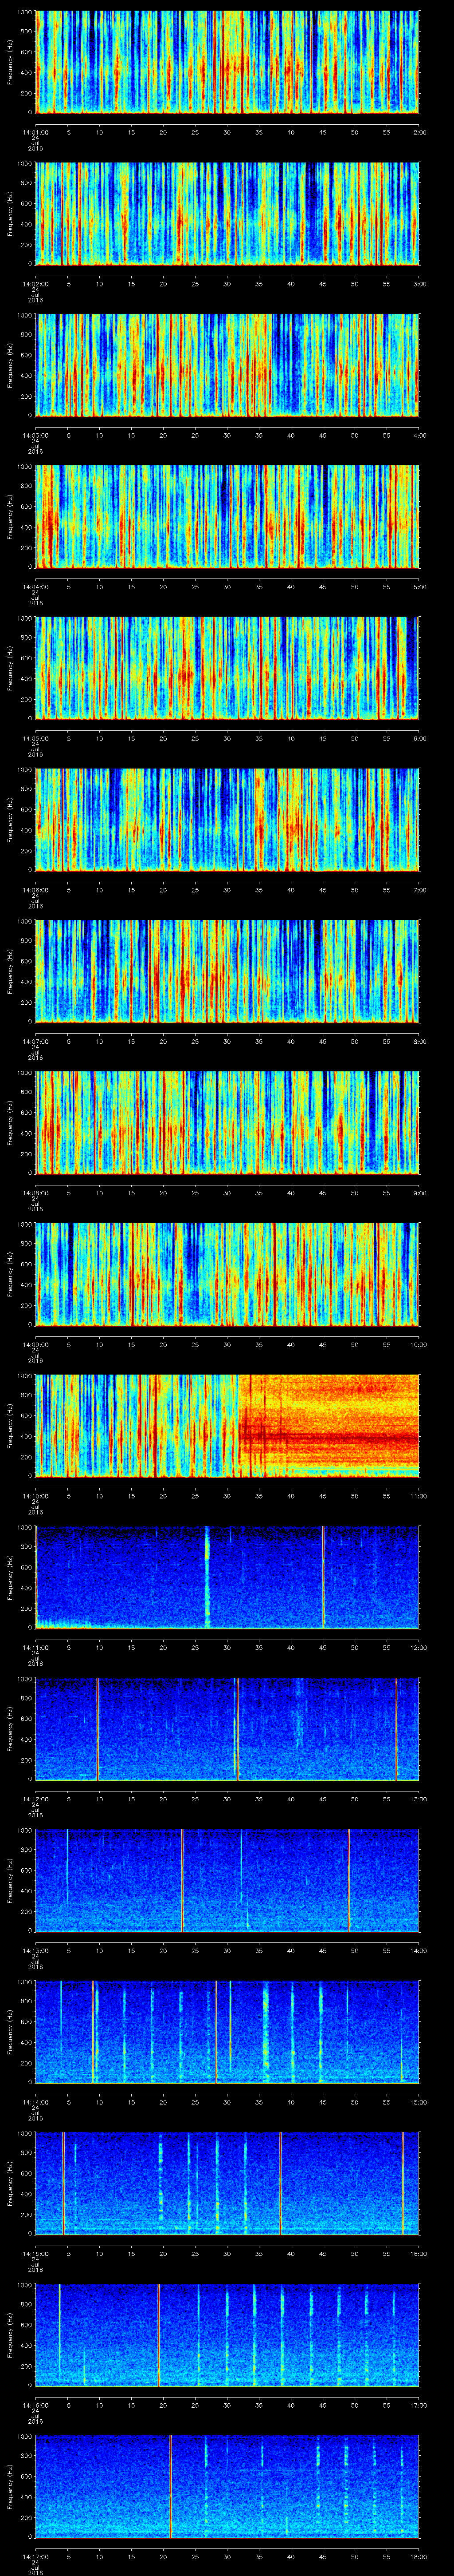Click the 14:07:00 start time label
454x2576 pixels.
35,1041
